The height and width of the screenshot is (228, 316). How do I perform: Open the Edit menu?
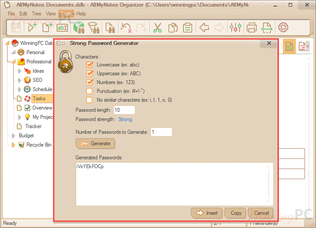23,14
